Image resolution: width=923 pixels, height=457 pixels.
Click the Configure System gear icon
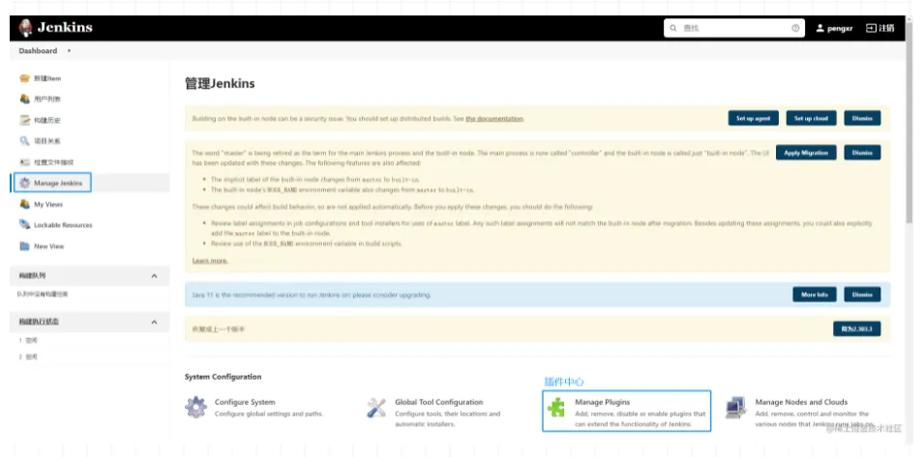coord(196,407)
